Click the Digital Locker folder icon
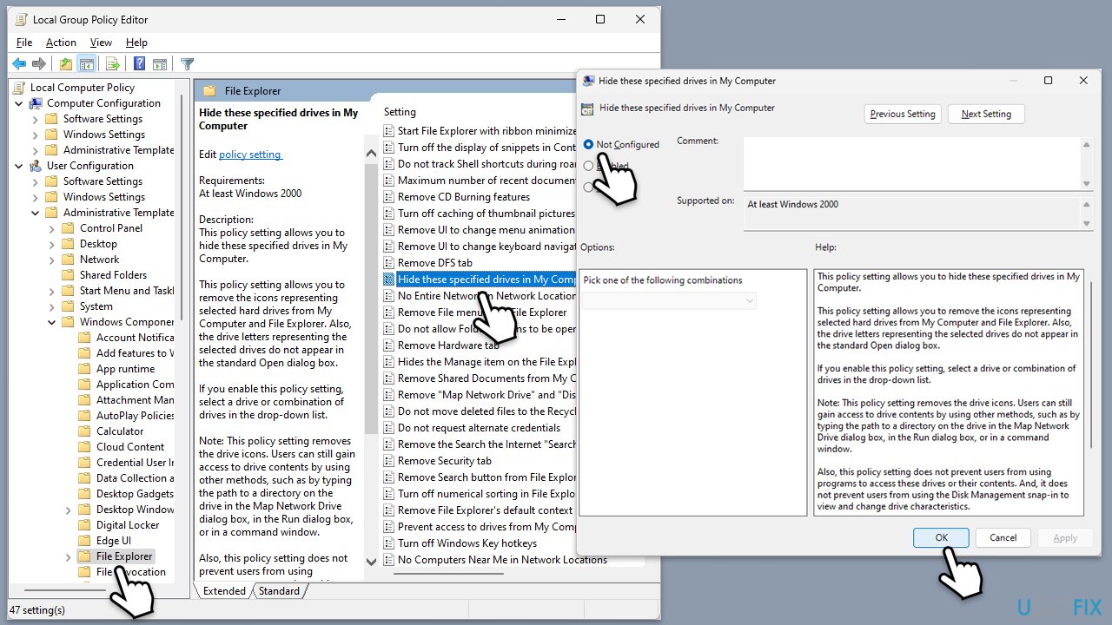Viewport: 1112px width, 625px height. tap(84, 525)
